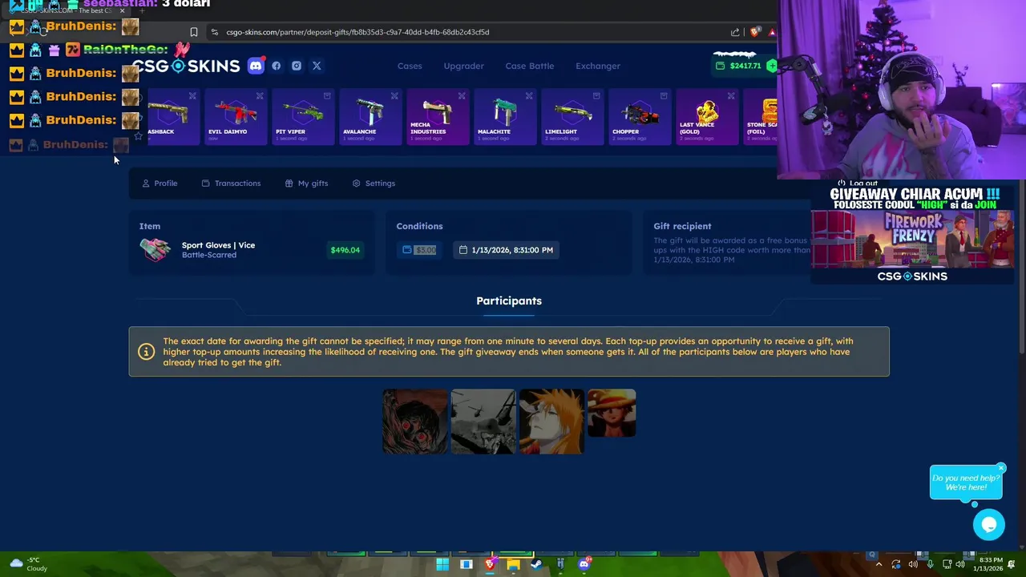Open the Upgrader page
1026x577 pixels.
click(464, 66)
